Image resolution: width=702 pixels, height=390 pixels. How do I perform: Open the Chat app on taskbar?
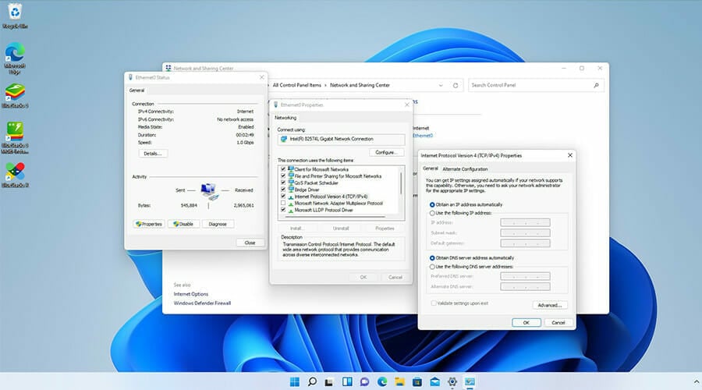364,381
